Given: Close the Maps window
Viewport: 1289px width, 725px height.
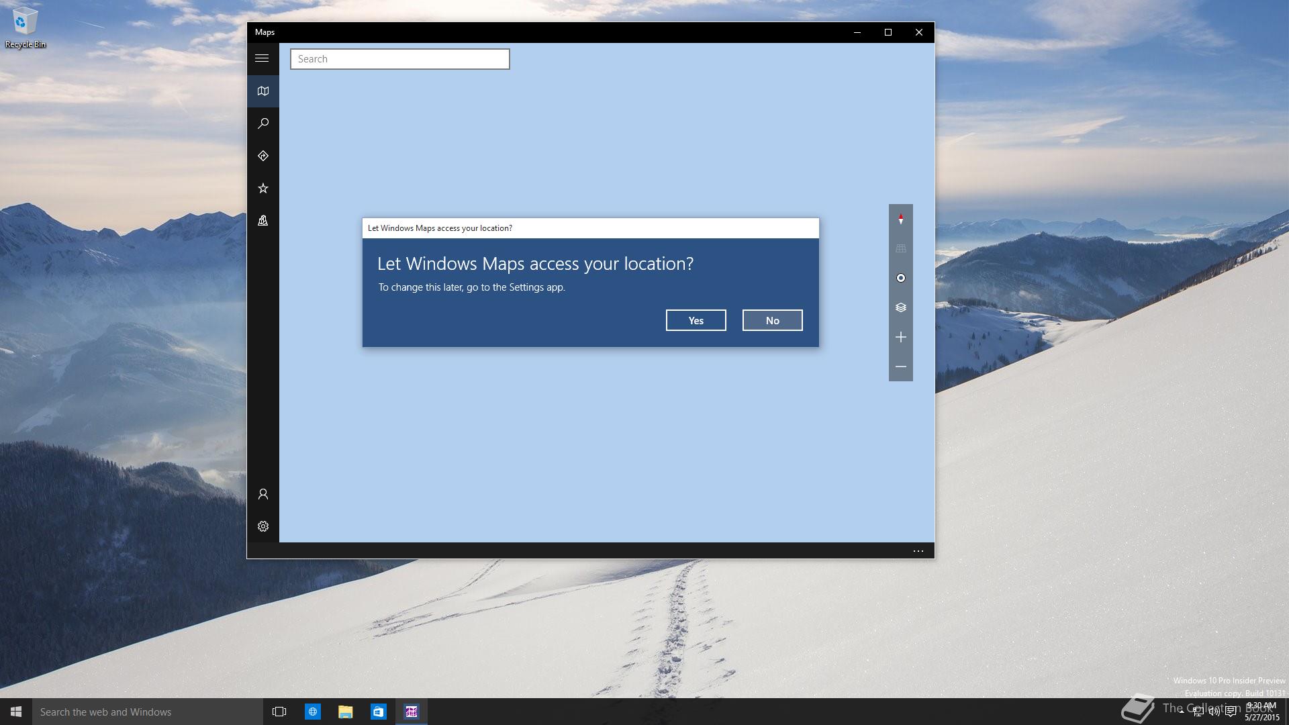Looking at the screenshot, I should (x=918, y=32).
